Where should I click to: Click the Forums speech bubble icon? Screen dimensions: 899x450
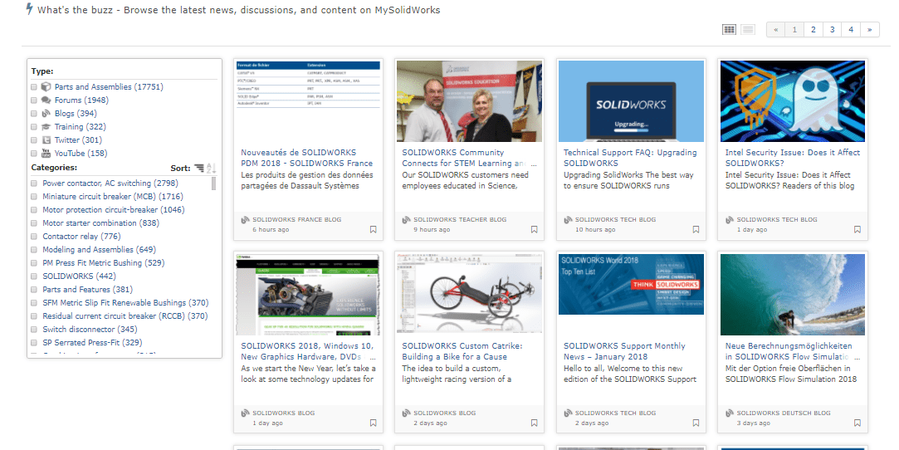(46, 100)
